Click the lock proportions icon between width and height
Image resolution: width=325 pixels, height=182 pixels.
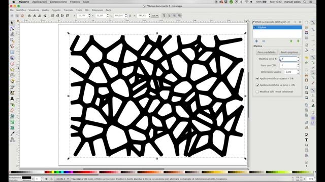(x=130, y=16)
